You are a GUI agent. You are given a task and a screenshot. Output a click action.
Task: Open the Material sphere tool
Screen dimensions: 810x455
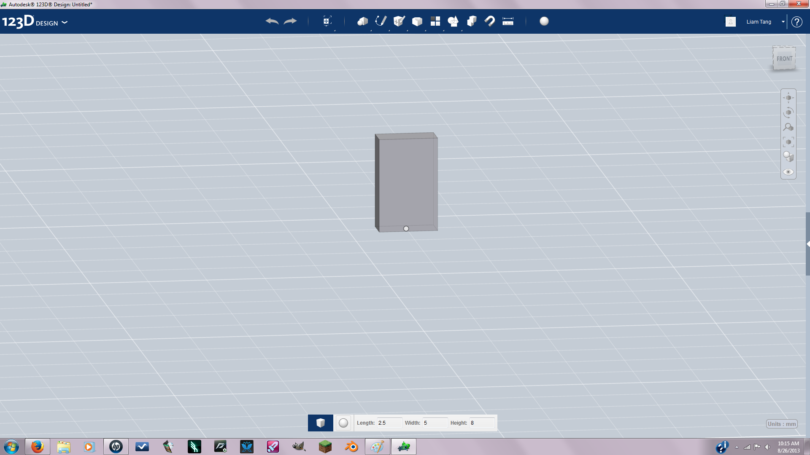544,21
